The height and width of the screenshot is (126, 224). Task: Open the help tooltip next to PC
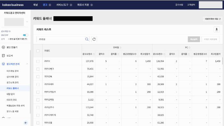(x=189, y=48)
